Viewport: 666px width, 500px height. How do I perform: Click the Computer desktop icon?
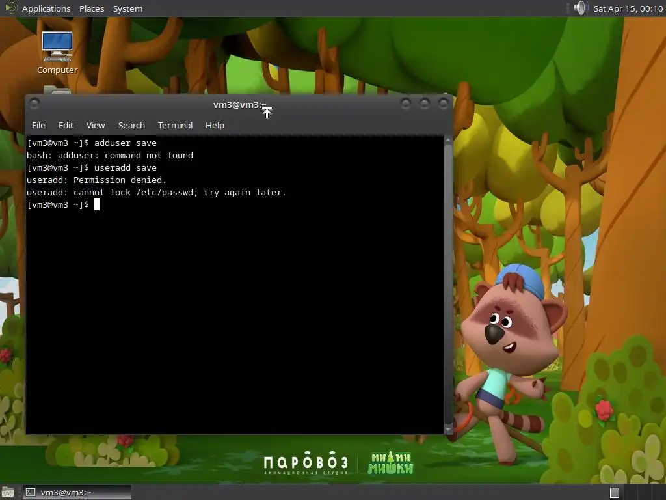57,53
